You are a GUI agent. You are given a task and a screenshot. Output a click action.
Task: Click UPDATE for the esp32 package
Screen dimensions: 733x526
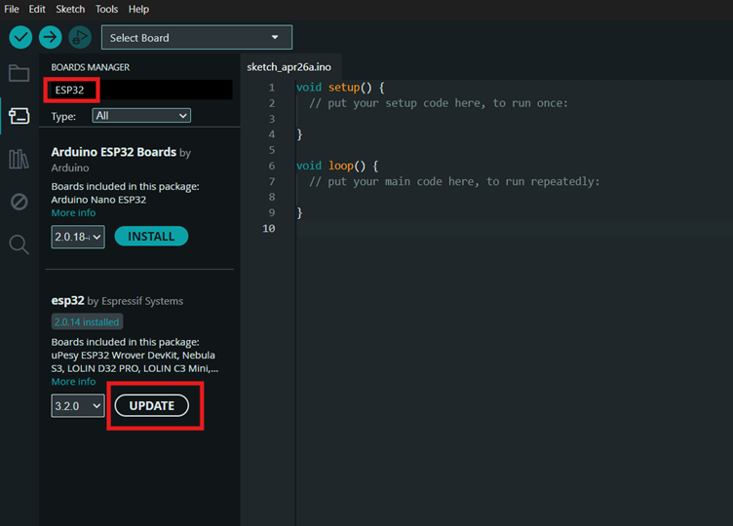pos(151,405)
